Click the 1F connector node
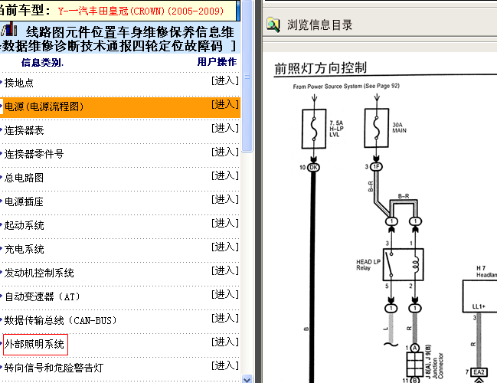 tap(376, 167)
